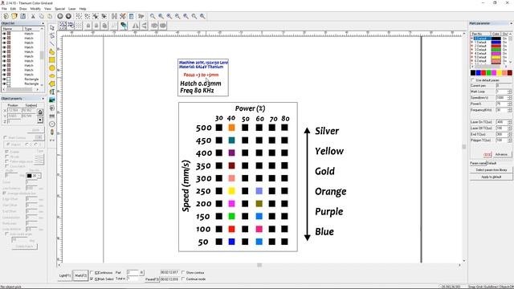The height and width of the screenshot is (289, 514).
Task: Select the Rectangle draw tool
Action: coord(51,59)
